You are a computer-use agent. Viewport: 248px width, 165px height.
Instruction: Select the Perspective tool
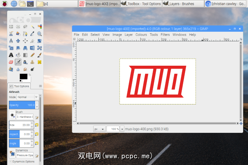click(25, 48)
